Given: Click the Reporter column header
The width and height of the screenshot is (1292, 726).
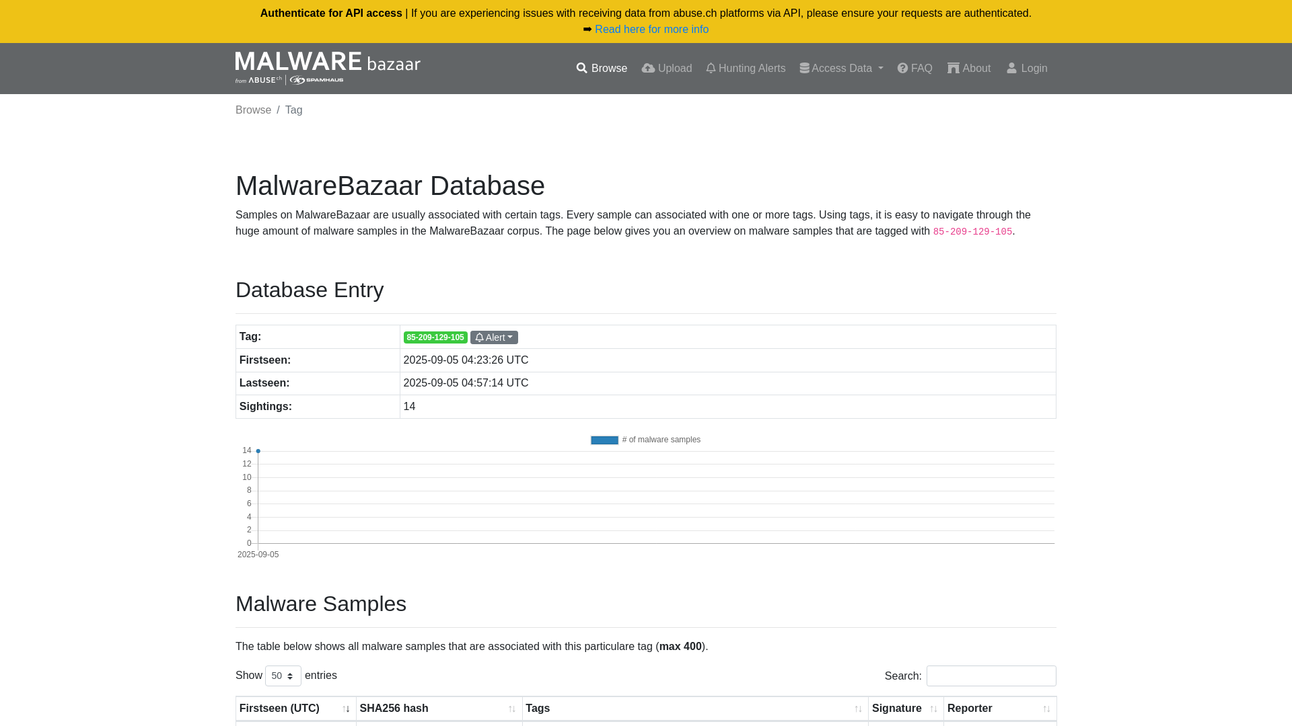Looking at the screenshot, I should point(1000,709).
